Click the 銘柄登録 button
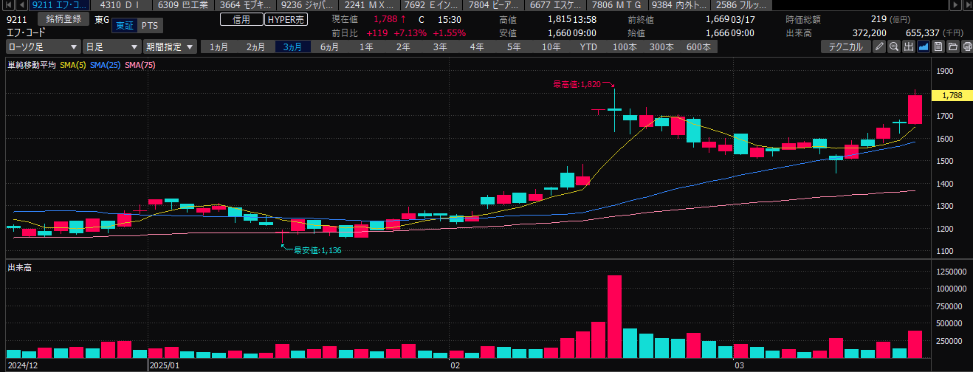Screen dimensions: 973x372 pyautogui.click(x=63, y=19)
